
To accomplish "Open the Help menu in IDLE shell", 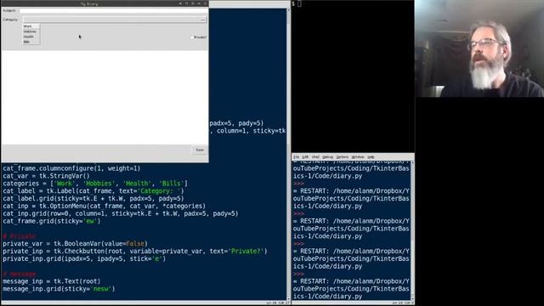I will (x=371, y=157).
